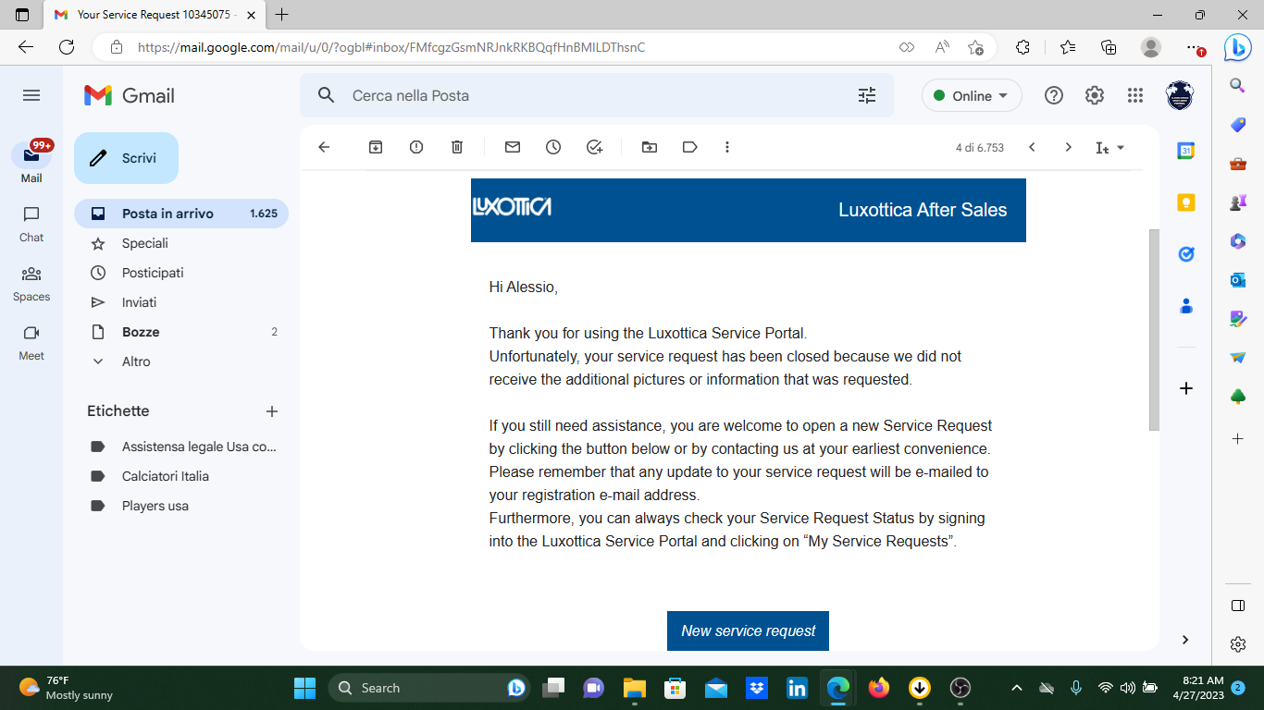Show search options filter icon

click(x=867, y=95)
